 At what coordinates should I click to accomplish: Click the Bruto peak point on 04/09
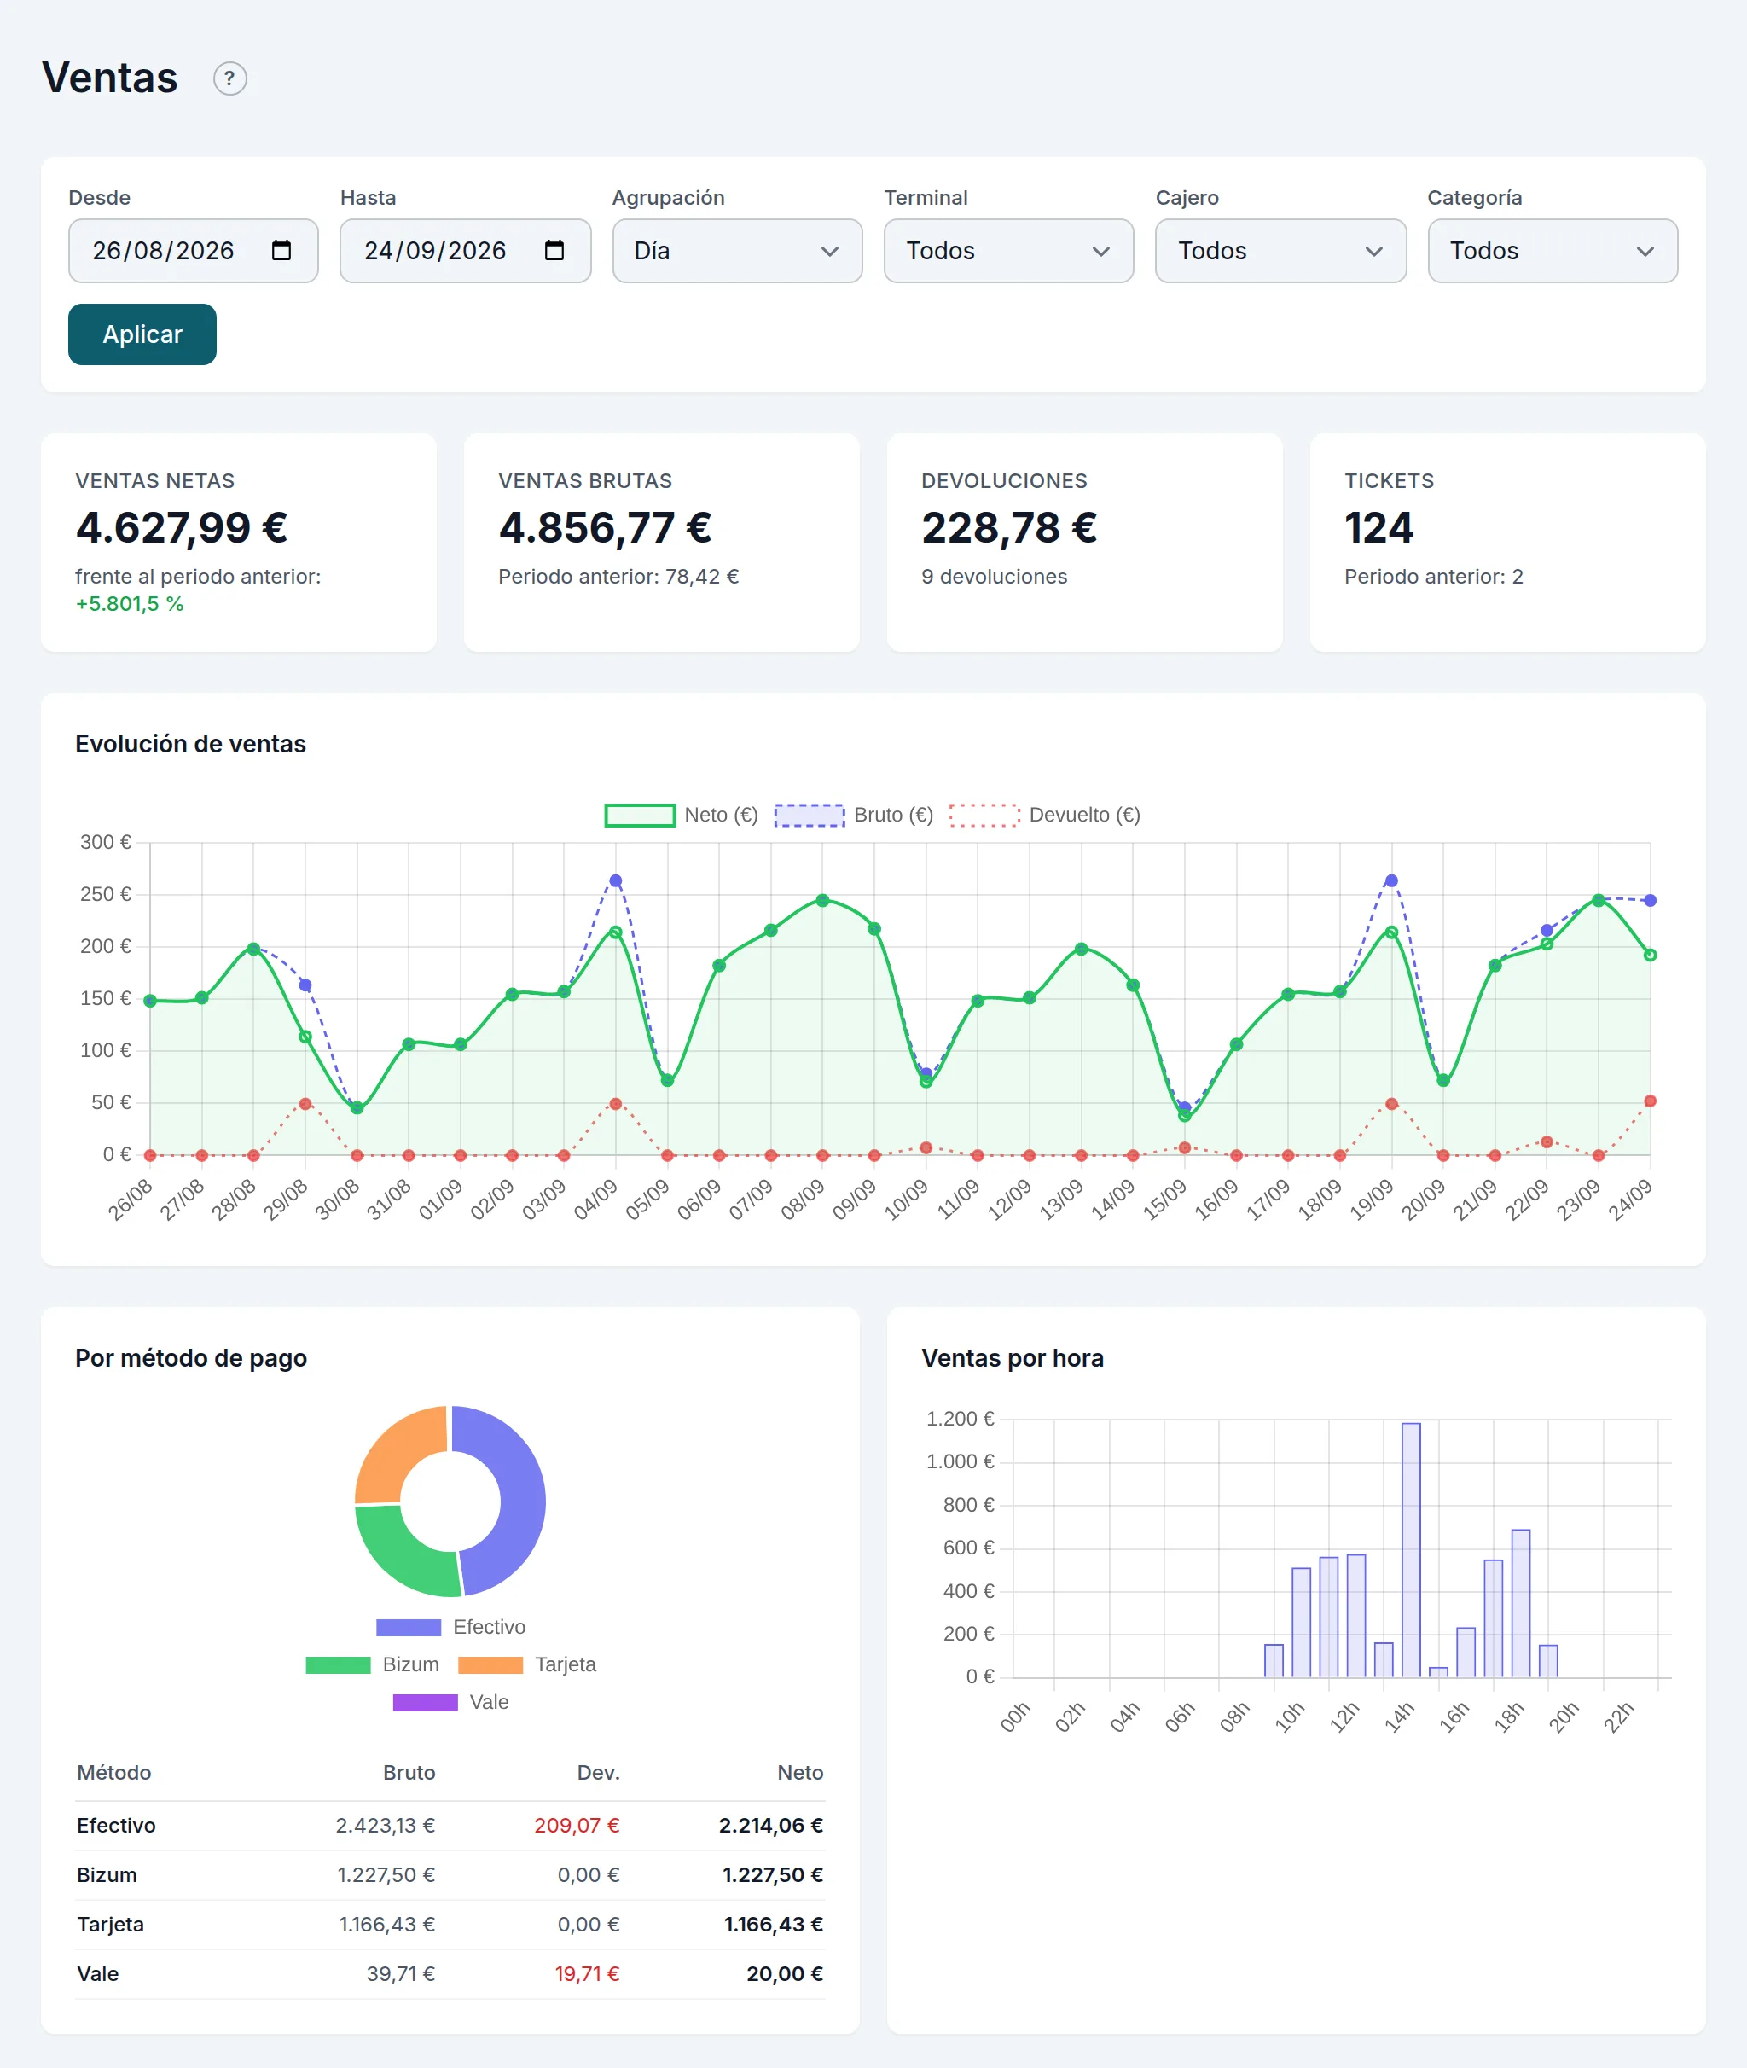point(616,880)
